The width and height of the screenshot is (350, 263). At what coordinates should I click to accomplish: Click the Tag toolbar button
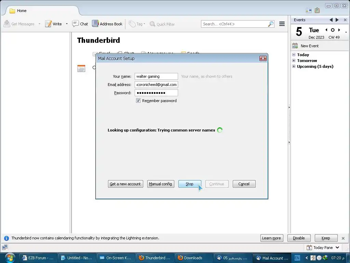click(137, 24)
